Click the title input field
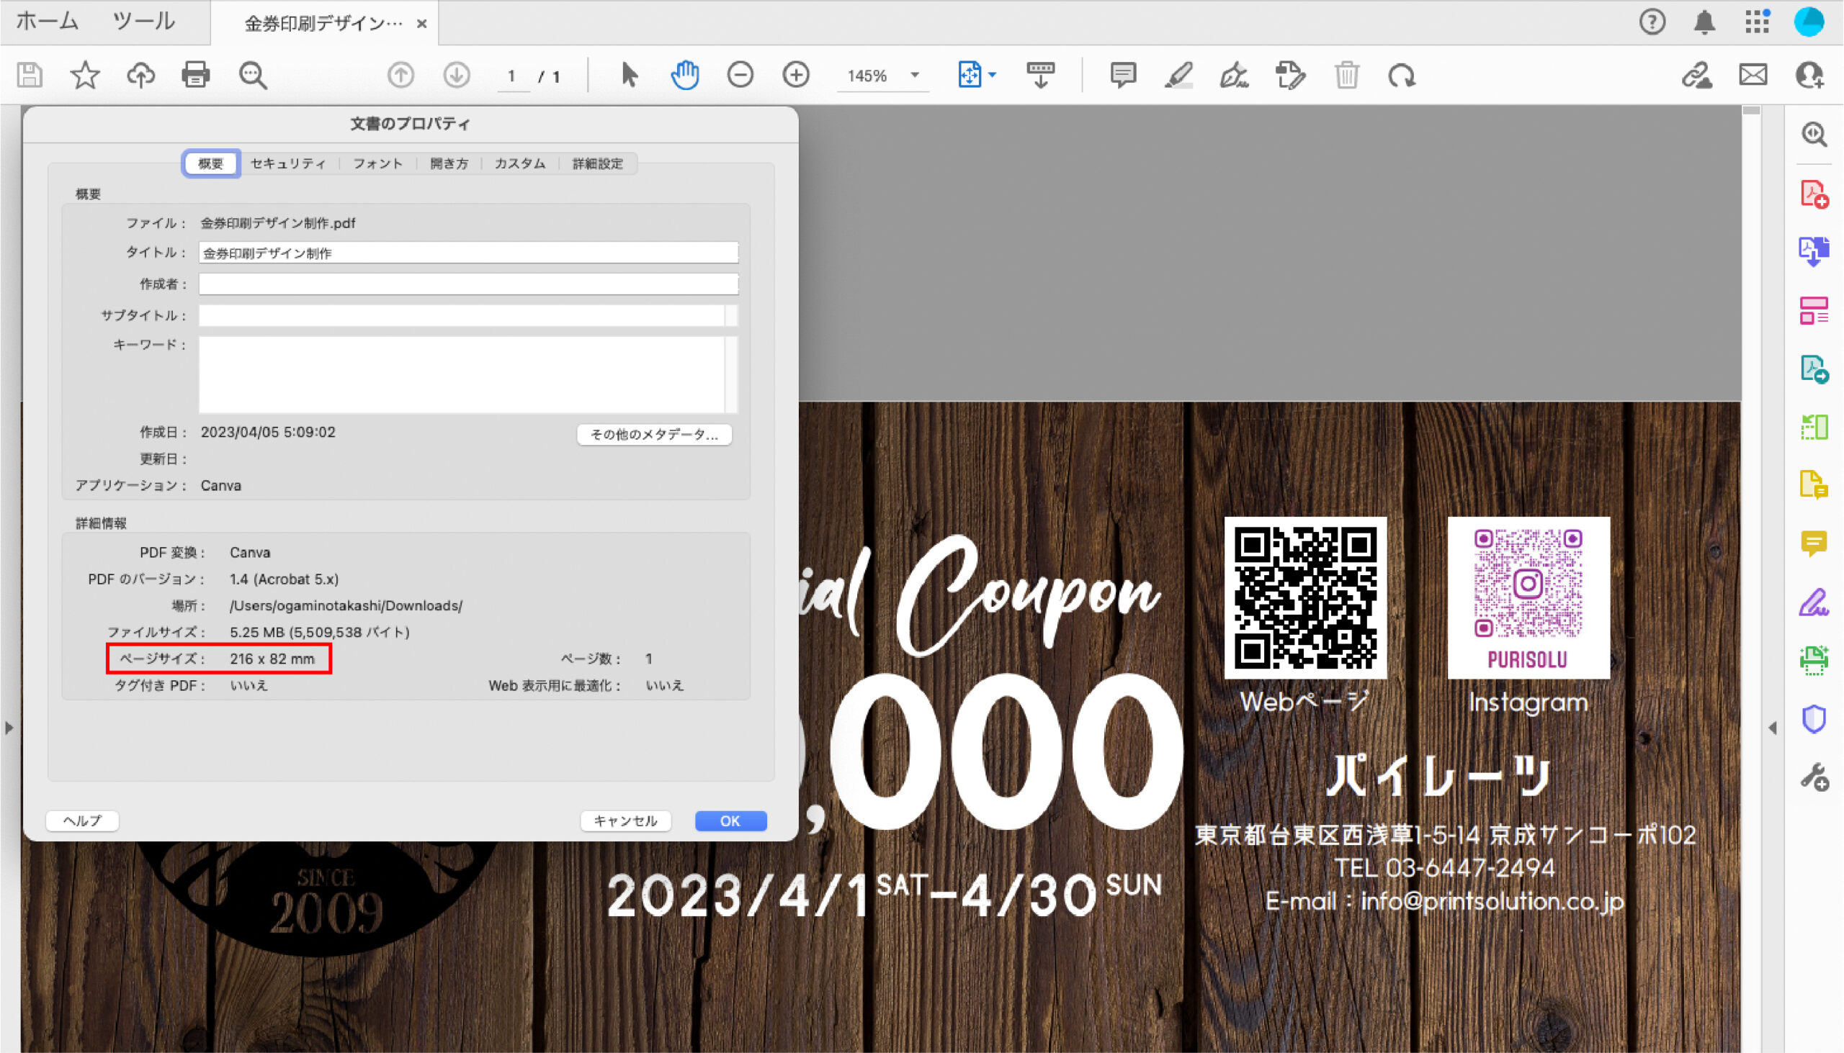The width and height of the screenshot is (1844, 1053). (x=469, y=252)
